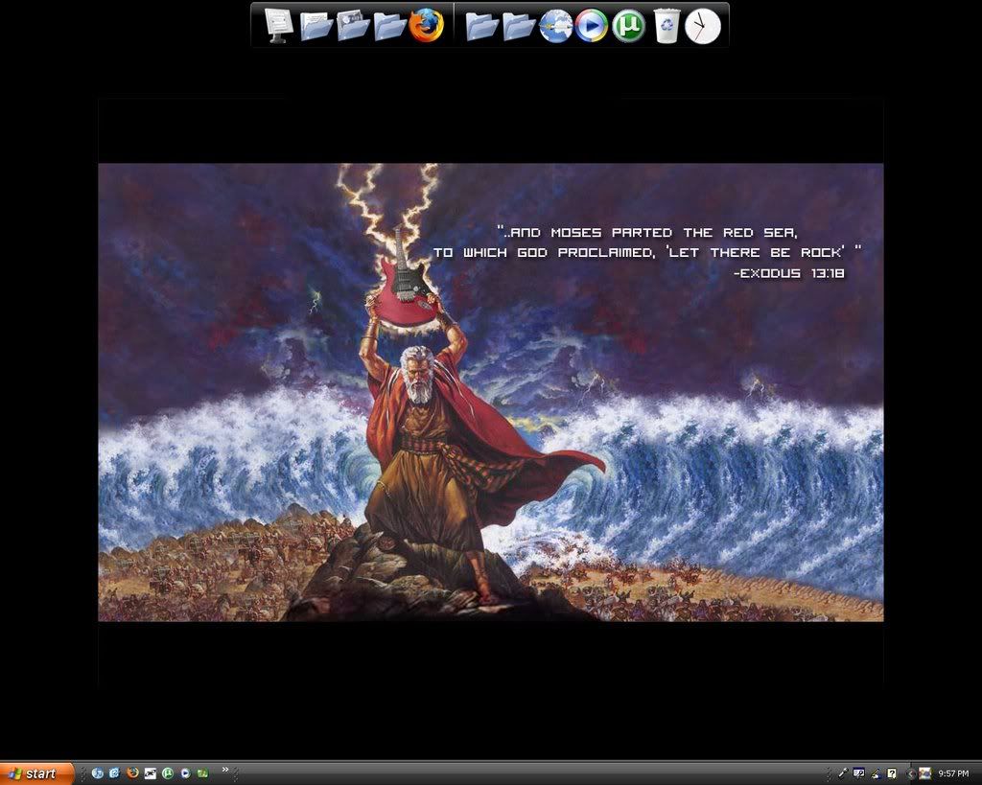The width and height of the screenshot is (982, 785).
Task: Launch Windows Media Player from the dock
Action: point(591,26)
